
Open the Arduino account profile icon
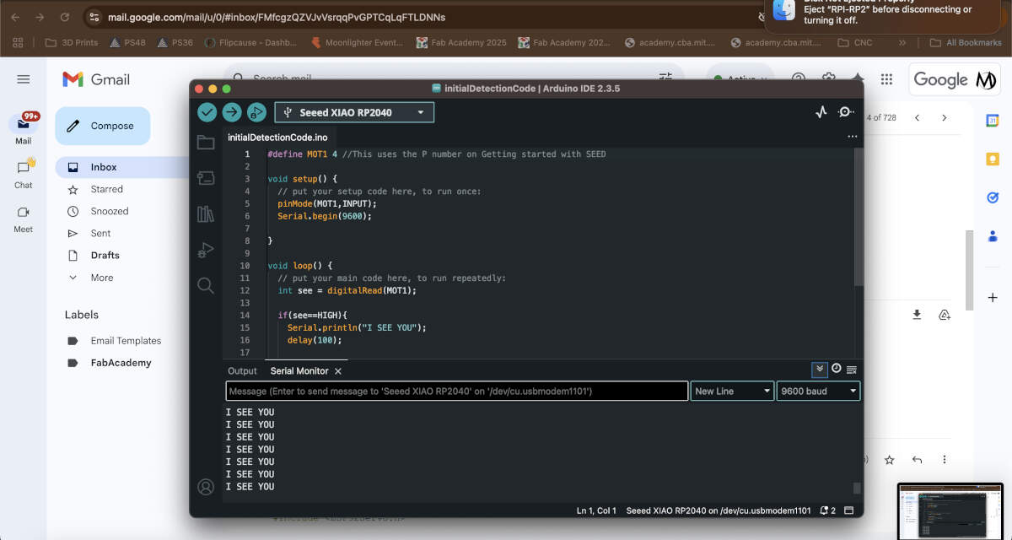[206, 487]
